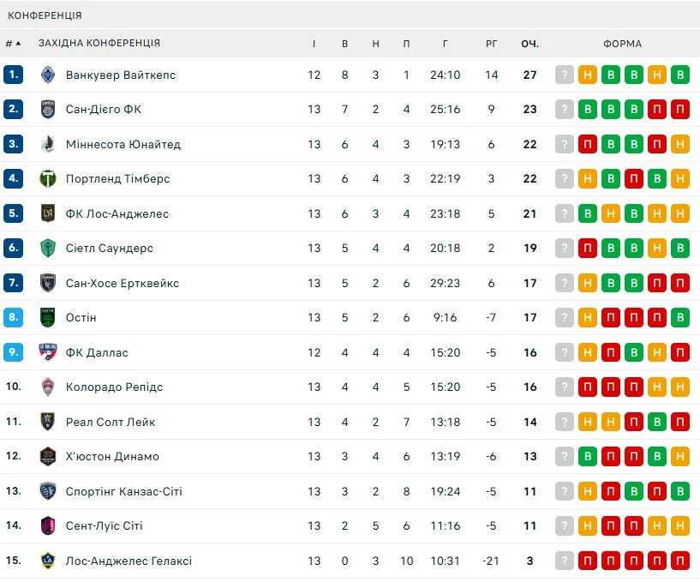Click the Vancouver Whitecaps team logo
This screenshot has height=582, width=700.
[x=48, y=75]
